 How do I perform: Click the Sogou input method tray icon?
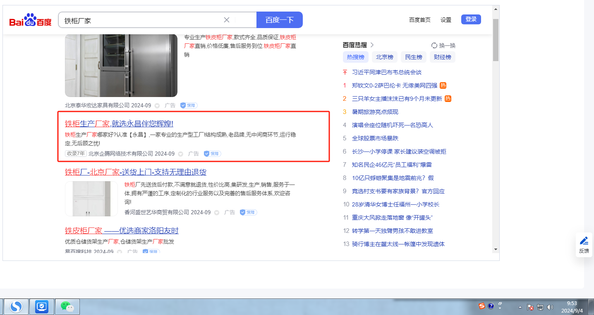[x=481, y=306]
